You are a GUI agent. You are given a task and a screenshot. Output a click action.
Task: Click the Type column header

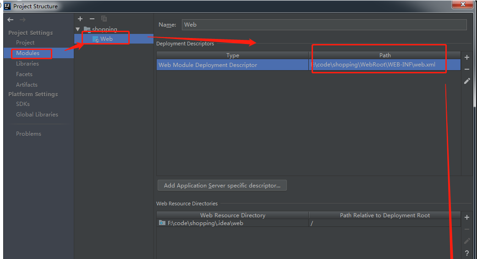[x=233, y=55]
